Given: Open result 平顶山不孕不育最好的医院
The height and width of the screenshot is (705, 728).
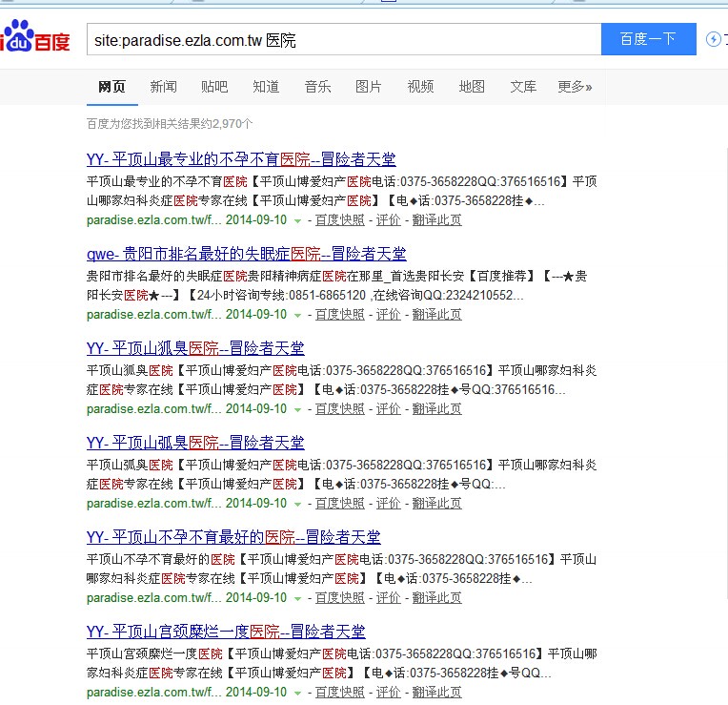Looking at the screenshot, I should coord(233,537).
